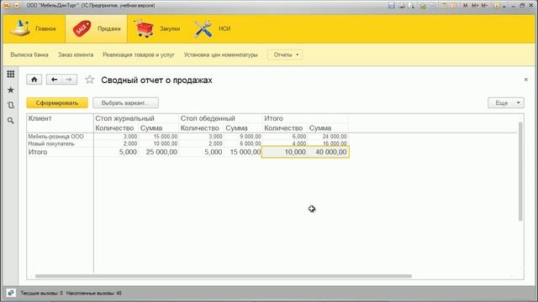Open Реализация товаров и услуг link
The image size is (538, 302).
[x=139, y=55]
